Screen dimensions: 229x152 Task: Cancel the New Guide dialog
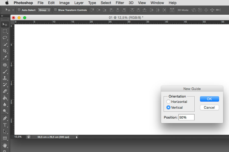point(209,107)
